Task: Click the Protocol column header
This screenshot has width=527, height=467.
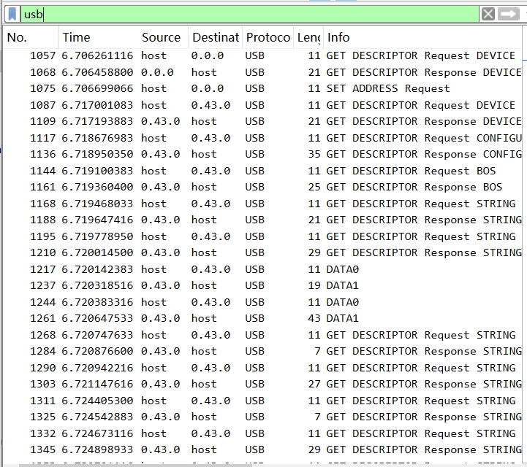Action: click(x=268, y=37)
